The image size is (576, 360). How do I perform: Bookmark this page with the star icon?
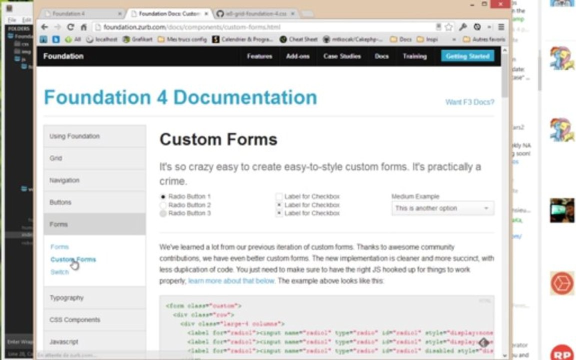pyautogui.click(x=448, y=27)
